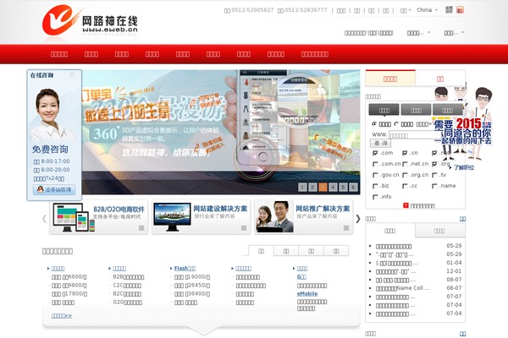Open the Flash item priced 19000
This screenshot has height=338, width=508.
click(x=192, y=277)
